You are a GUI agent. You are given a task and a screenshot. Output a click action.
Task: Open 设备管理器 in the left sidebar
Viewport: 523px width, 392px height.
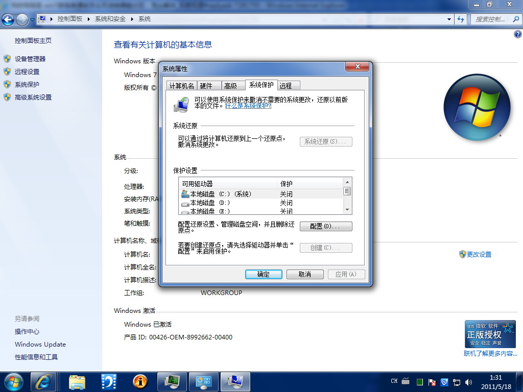[x=30, y=59]
